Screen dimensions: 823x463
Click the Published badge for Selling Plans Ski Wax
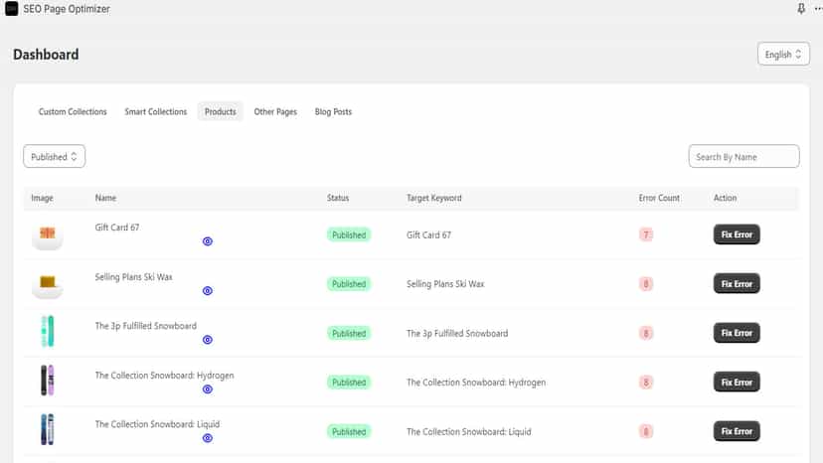(x=349, y=284)
